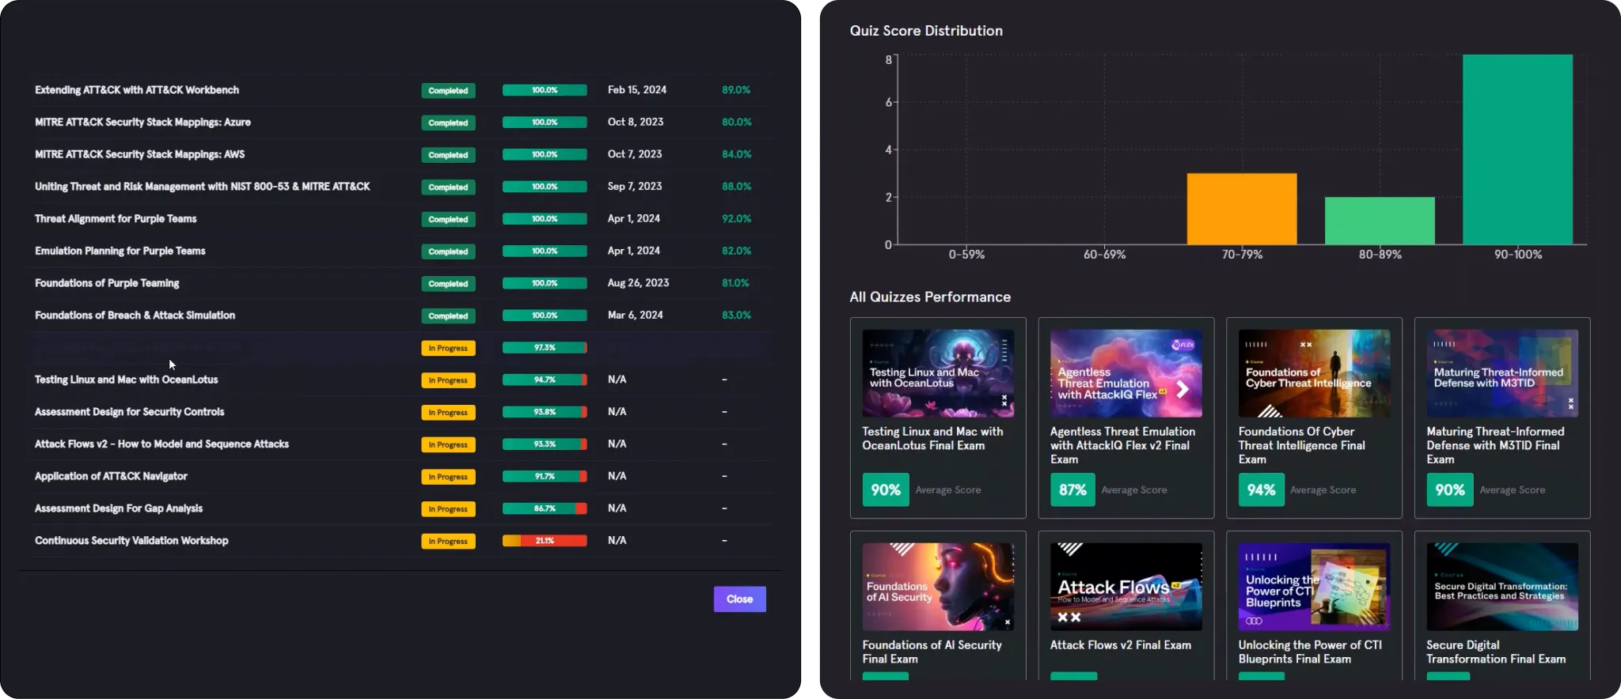Open Extending ATT&CK with ATT&CK Workbench course
1621x699 pixels.
[x=137, y=90]
